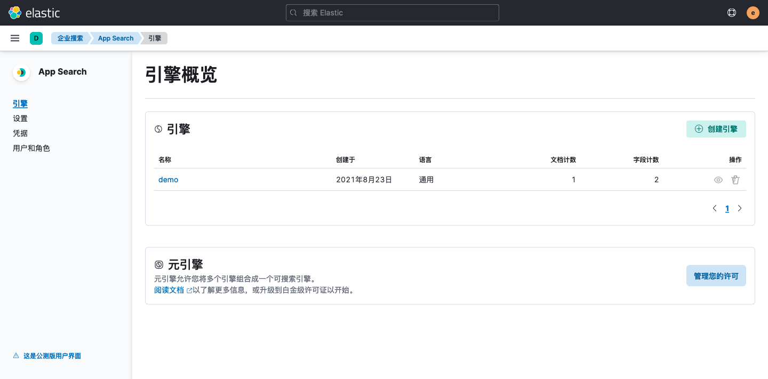Toggle the navigation hamburger menu
The width and height of the screenshot is (768, 379).
click(15, 38)
